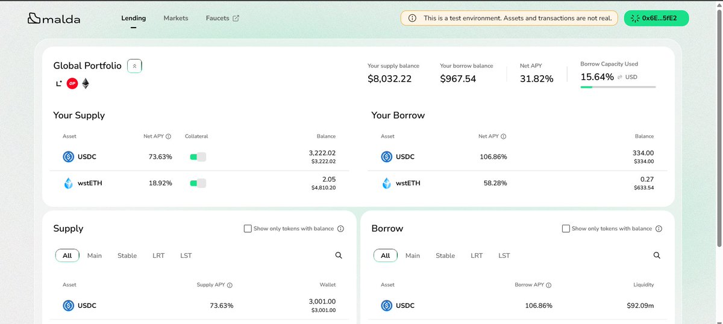Image resolution: width=723 pixels, height=324 pixels.
Task: Click the external-link icon beside Faucets
Action: point(236,18)
